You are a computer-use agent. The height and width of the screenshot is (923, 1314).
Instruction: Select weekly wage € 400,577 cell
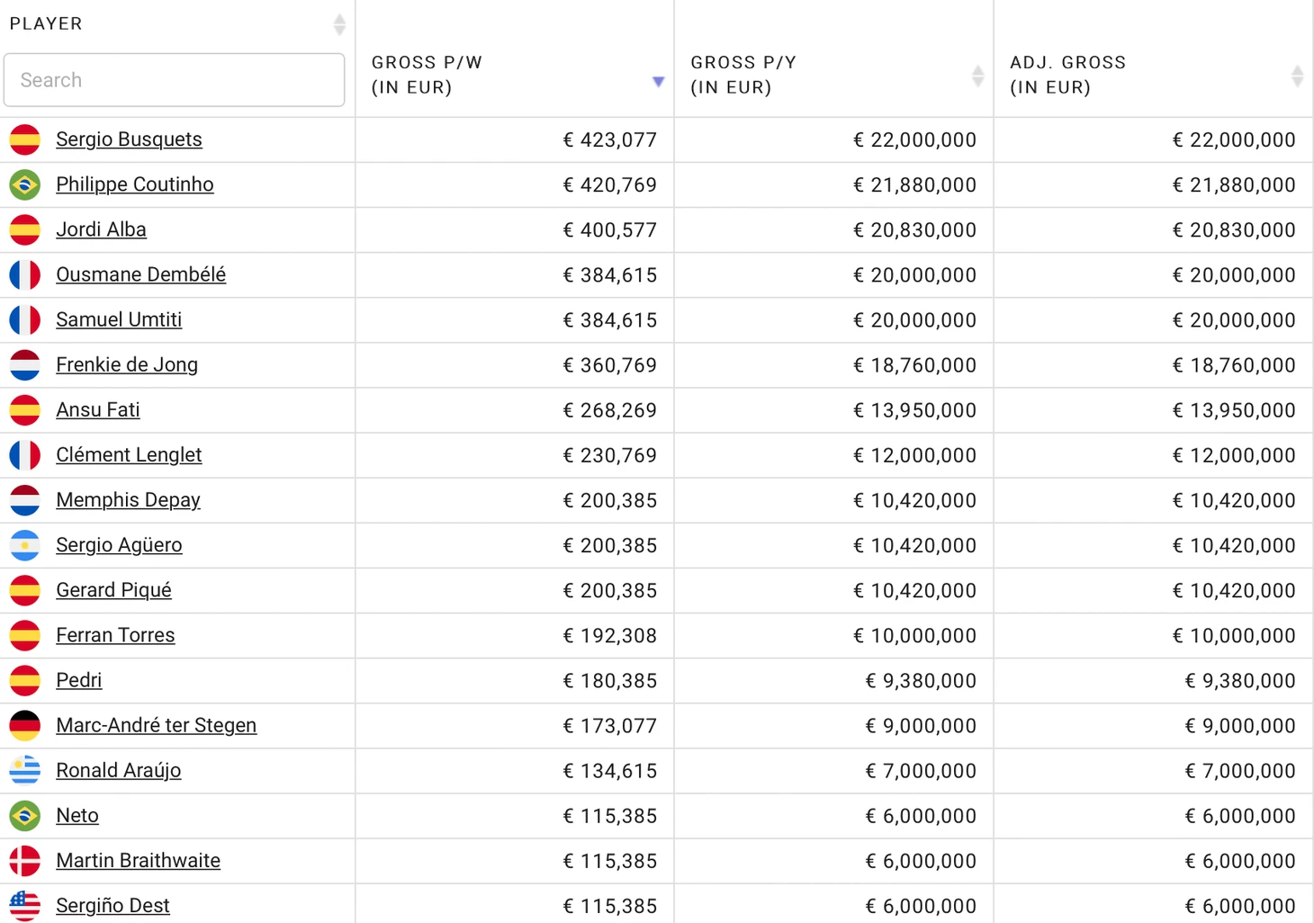tap(515, 229)
